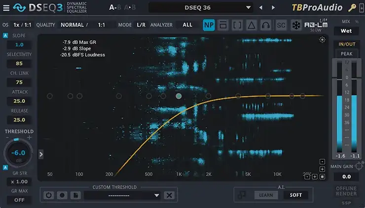Open the MODE L/R selector
365x208 pixels.
141,25
